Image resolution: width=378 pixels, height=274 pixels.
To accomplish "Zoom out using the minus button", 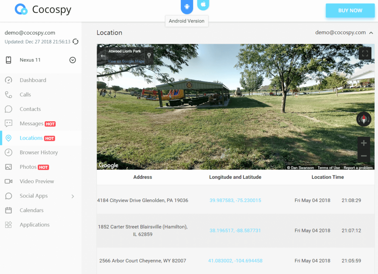I will 364,156.
